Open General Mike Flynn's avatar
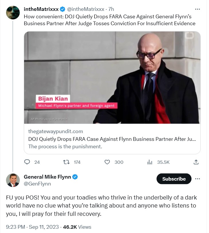 [13, 180]
